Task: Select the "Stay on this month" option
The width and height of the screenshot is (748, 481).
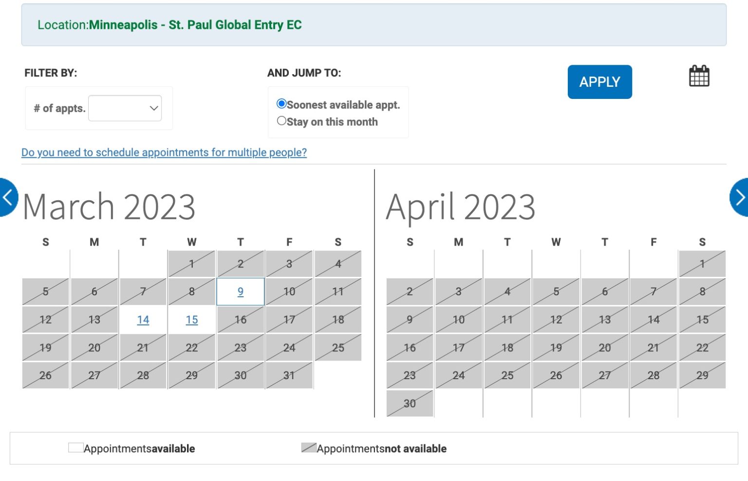Action: (281, 120)
